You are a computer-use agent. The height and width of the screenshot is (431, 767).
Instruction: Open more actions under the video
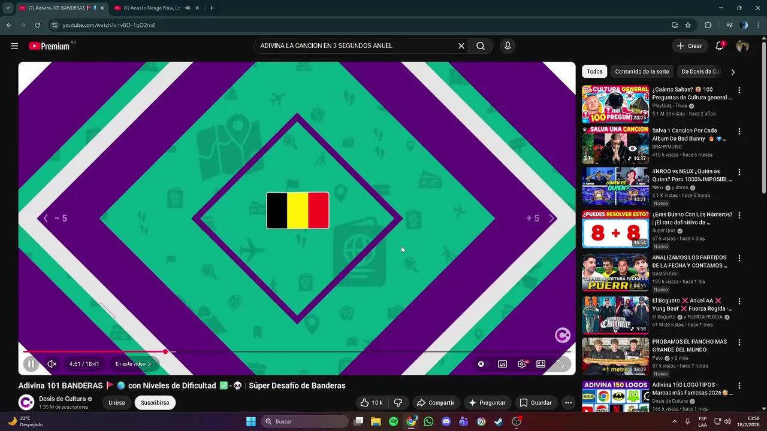click(x=568, y=403)
